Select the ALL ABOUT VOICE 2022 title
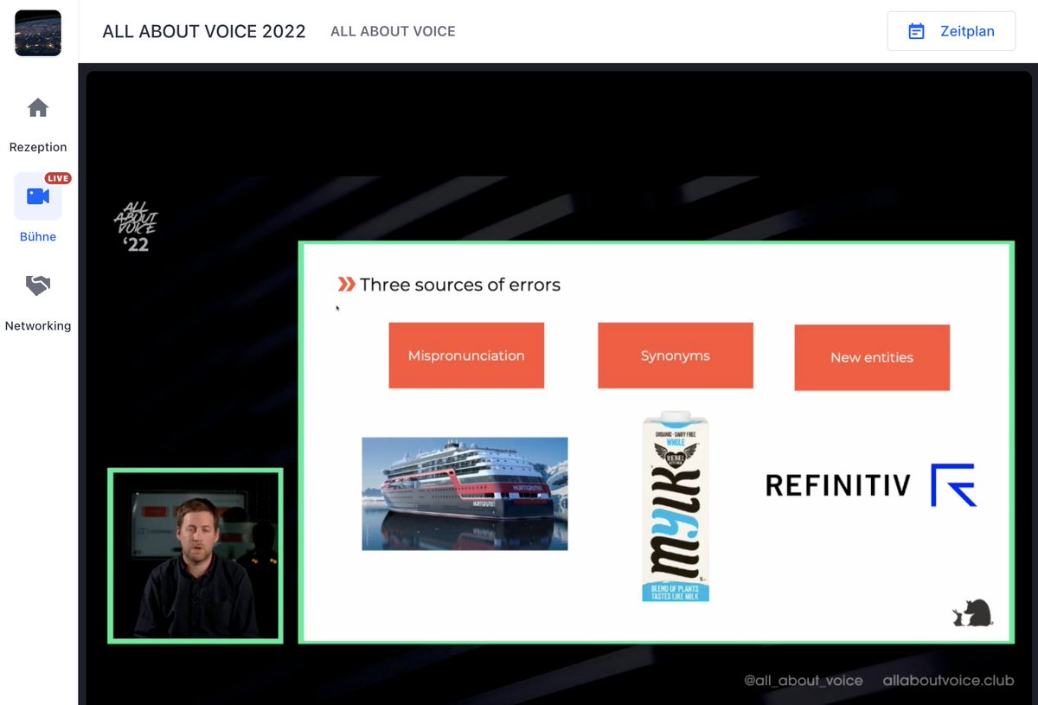This screenshot has width=1038, height=705. click(204, 31)
